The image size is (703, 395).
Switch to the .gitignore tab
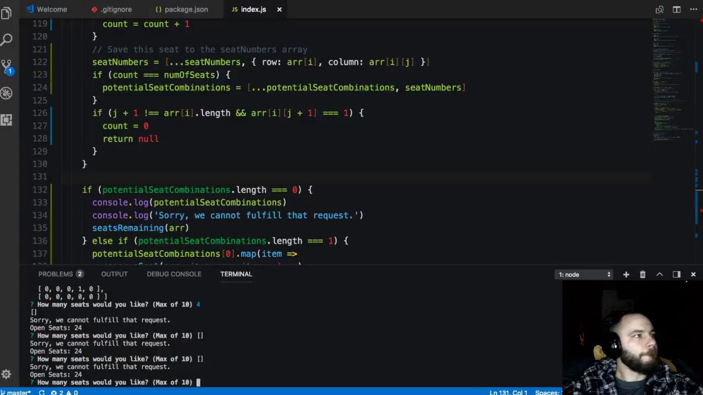point(111,9)
